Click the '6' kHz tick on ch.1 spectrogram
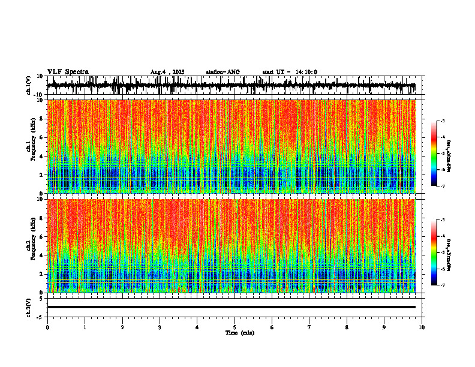This screenshot has width=475, height=367. pos(42,137)
